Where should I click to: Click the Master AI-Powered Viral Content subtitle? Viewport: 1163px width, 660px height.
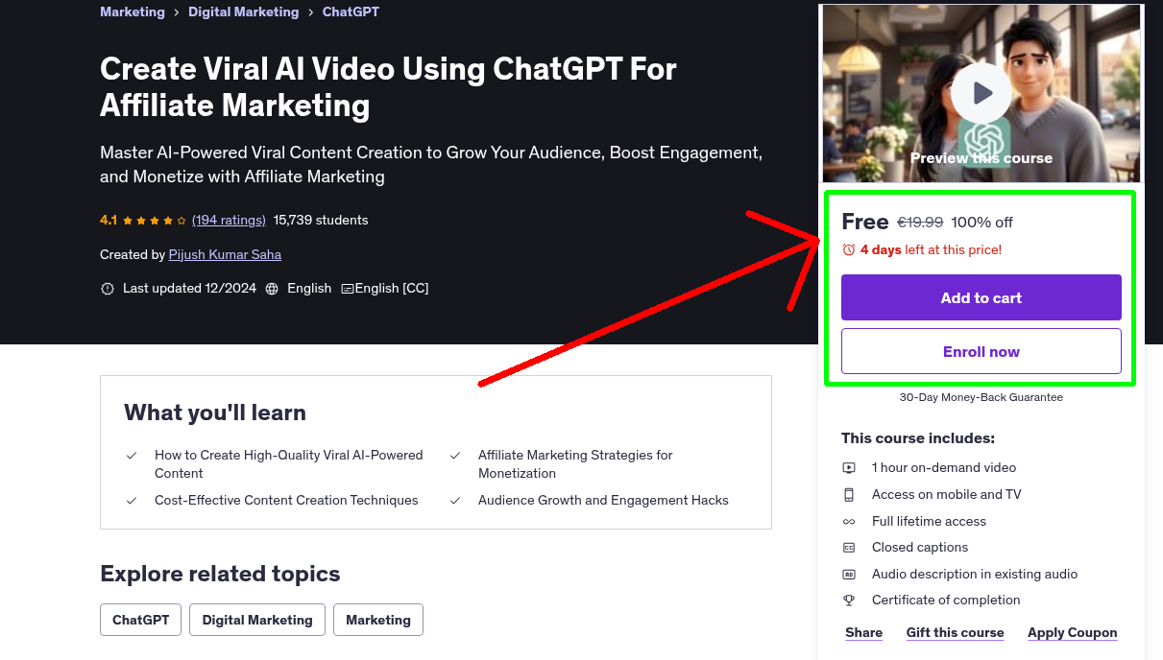431,164
